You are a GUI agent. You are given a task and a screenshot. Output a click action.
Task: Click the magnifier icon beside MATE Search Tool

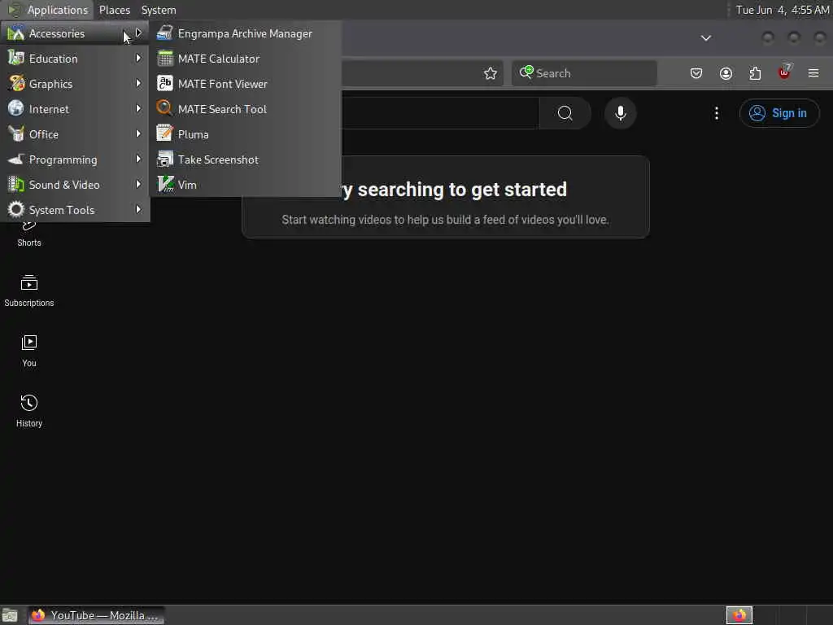[164, 108]
